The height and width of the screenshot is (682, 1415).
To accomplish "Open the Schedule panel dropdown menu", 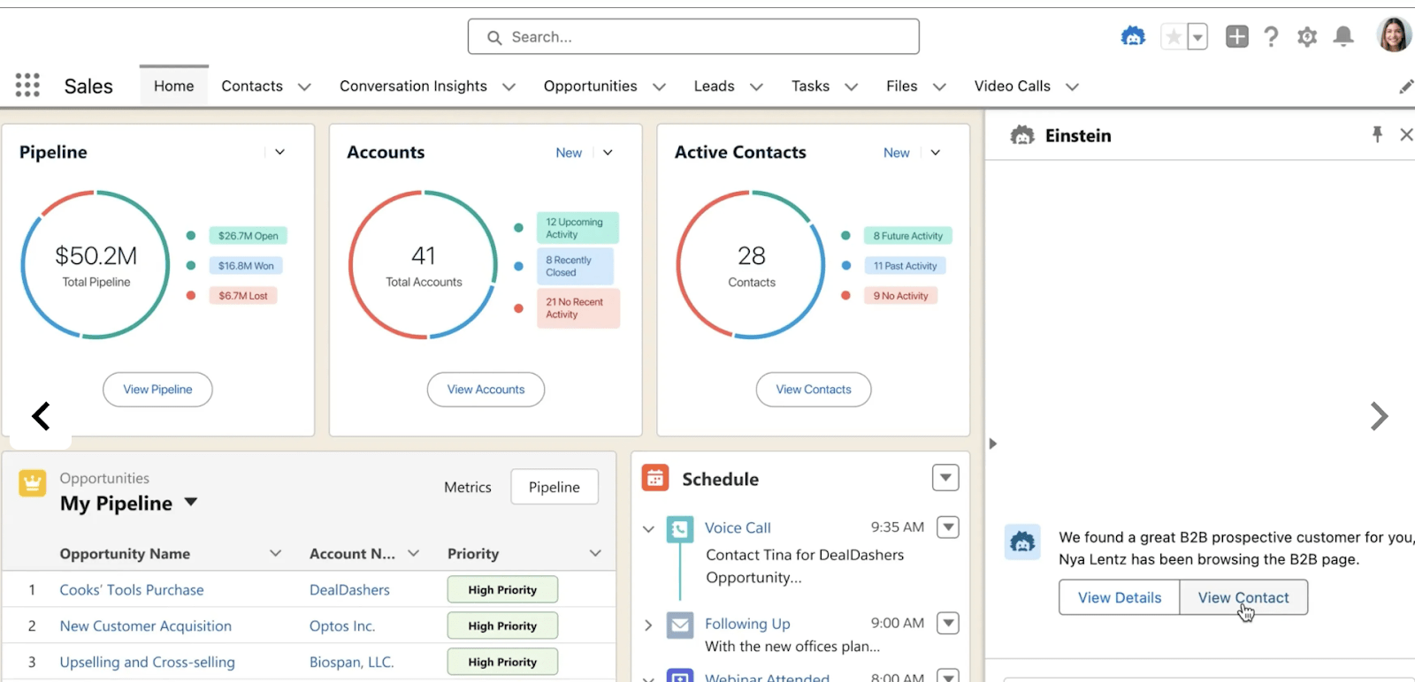I will pyautogui.click(x=945, y=478).
